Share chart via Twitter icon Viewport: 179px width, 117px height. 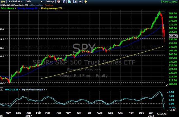tap(69, 1)
